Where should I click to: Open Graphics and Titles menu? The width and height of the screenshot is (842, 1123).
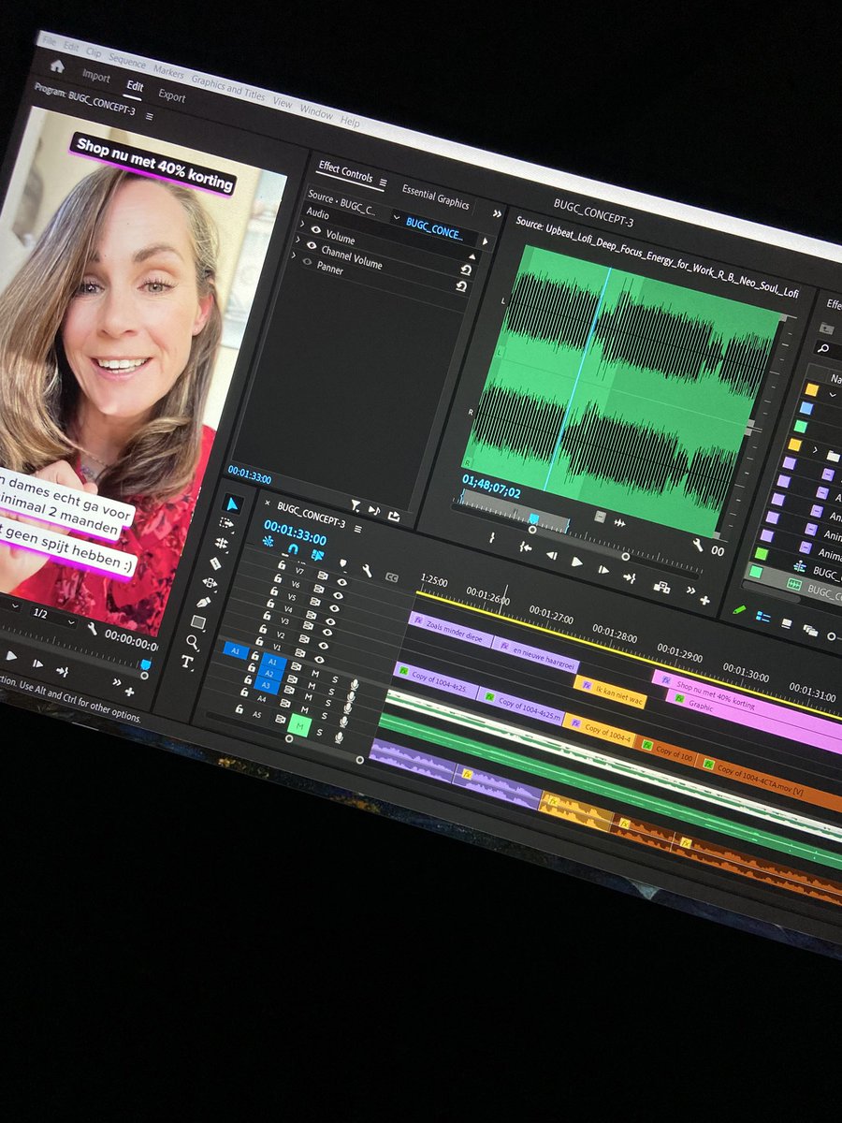point(228,89)
